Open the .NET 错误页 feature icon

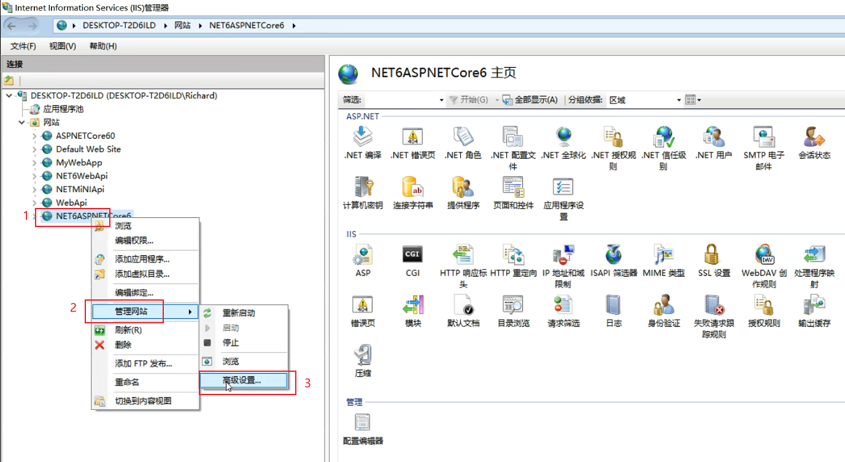[412, 137]
